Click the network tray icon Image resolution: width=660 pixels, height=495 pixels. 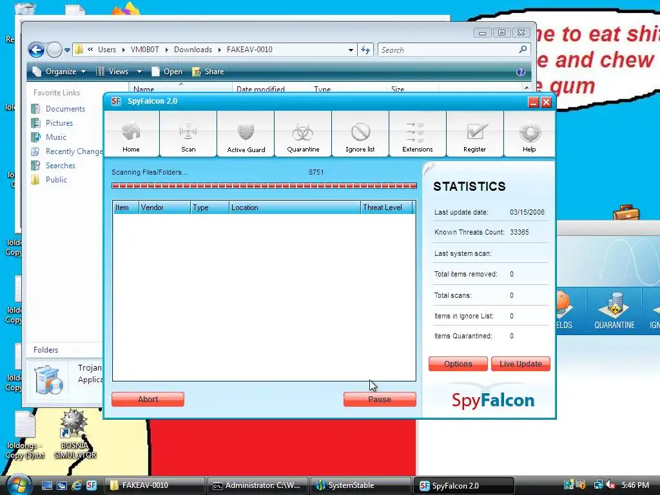[x=598, y=485]
